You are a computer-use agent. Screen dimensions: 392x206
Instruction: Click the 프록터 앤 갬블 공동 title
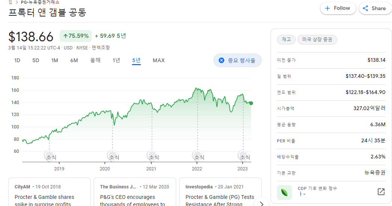[47, 12]
